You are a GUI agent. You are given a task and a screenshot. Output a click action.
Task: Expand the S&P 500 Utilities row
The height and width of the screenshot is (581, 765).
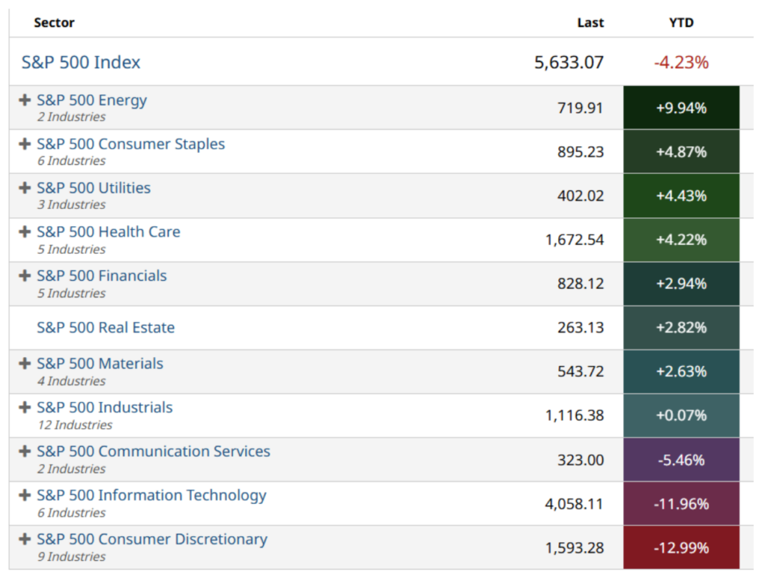tap(25, 188)
